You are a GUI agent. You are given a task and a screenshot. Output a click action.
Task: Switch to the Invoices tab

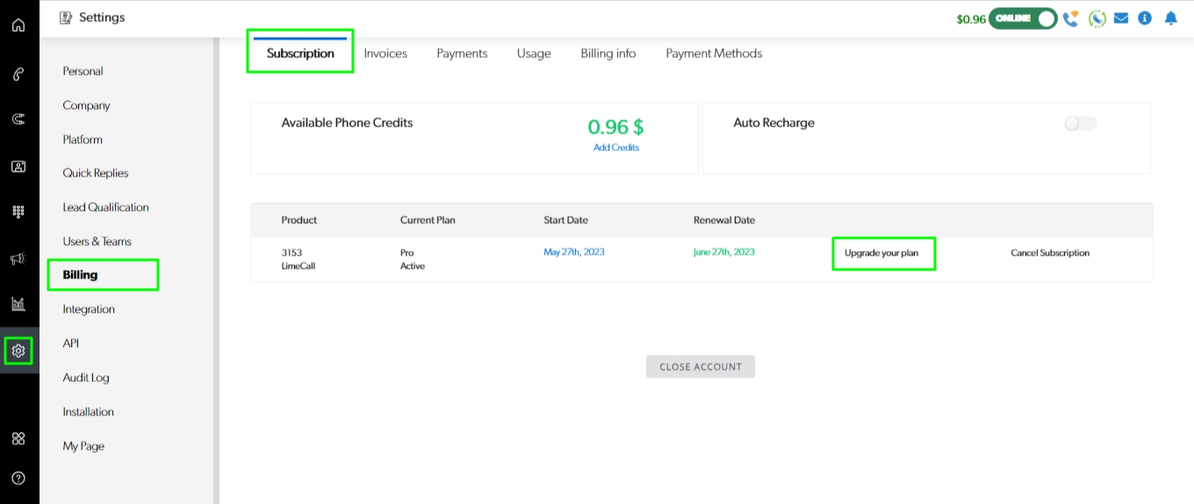click(385, 54)
